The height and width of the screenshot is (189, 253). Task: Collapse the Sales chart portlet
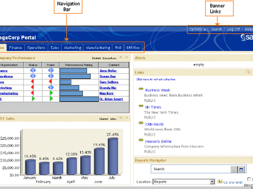pyautogui.click(x=127, y=118)
